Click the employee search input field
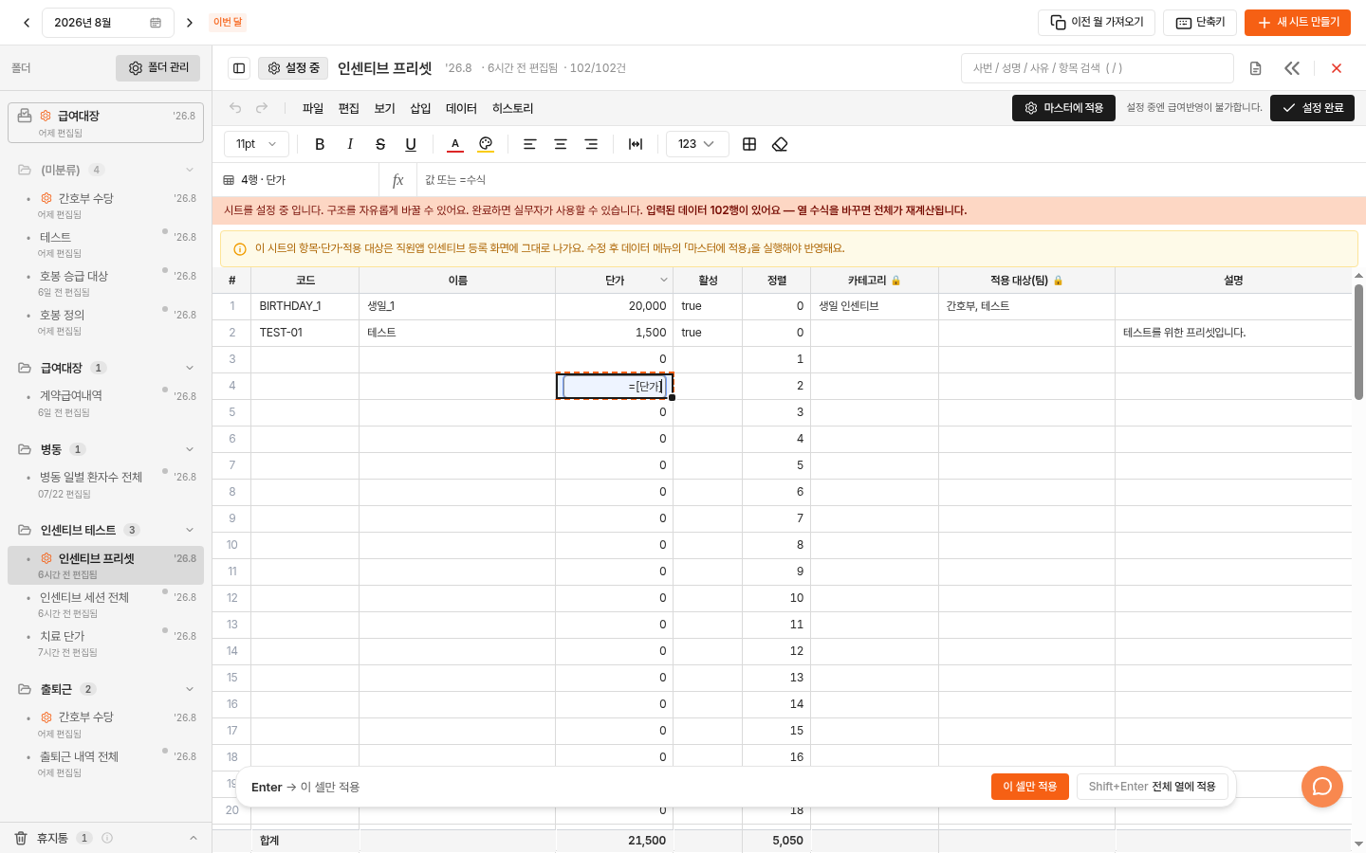Image resolution: width=1366 pixels, height=853 pixels. click(x=1097, y=68)
